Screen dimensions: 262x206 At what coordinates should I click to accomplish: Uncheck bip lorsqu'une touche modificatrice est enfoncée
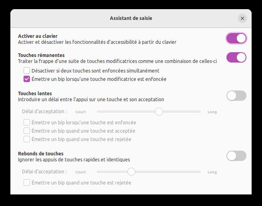pos(27,79)
